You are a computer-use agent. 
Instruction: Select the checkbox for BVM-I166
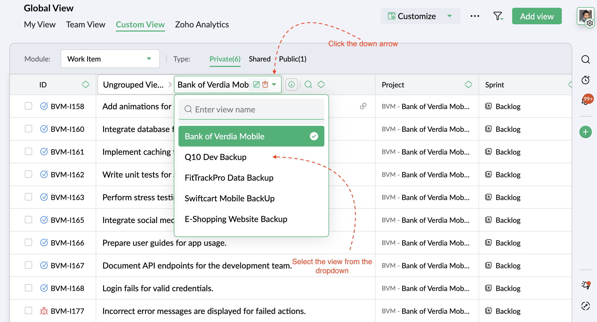[28, 242]
